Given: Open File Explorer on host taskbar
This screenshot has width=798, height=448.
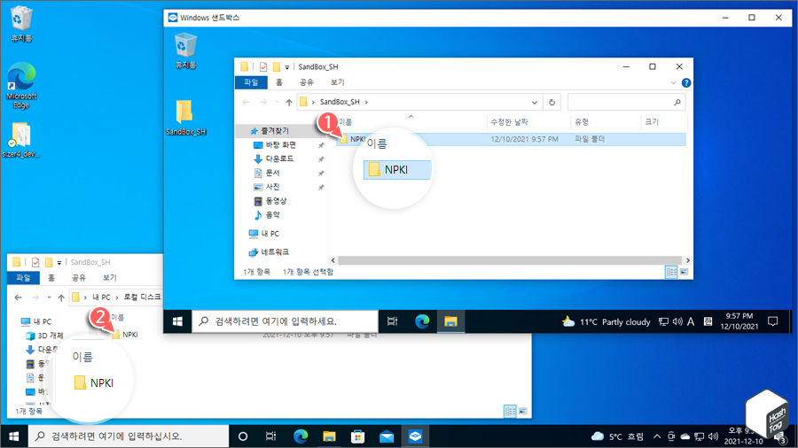Looking at the screenshot, I should pos(329,436).
